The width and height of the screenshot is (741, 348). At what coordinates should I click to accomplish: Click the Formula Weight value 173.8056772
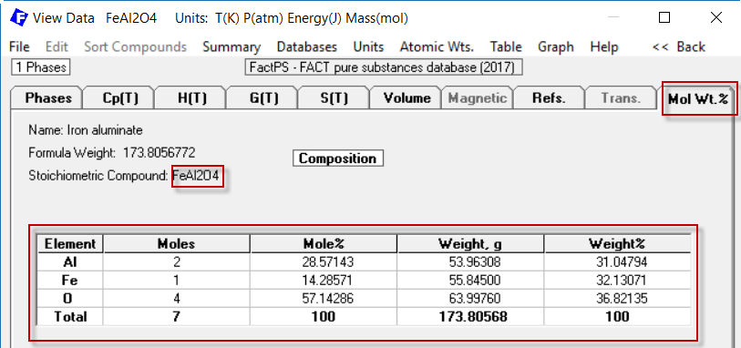click(x=159, y=152)
